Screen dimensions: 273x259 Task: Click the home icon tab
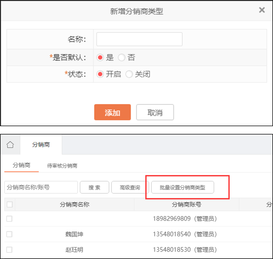[10, 145]
